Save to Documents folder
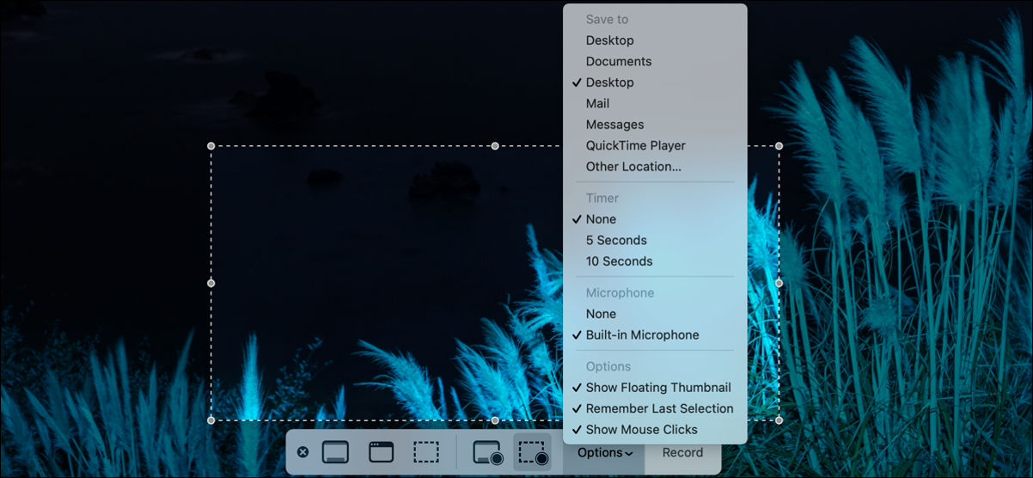Screen dimensions: 1033x478 619,62
